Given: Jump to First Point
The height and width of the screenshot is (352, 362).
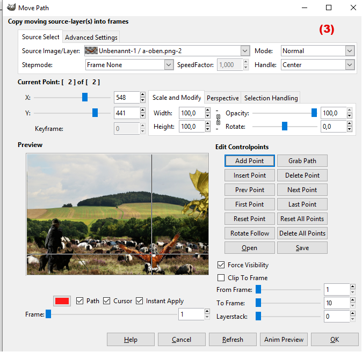Looking at the screenshot, I should (x=250, y=204).
